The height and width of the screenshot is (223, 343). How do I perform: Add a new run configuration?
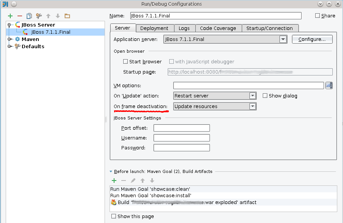[10, 16]
